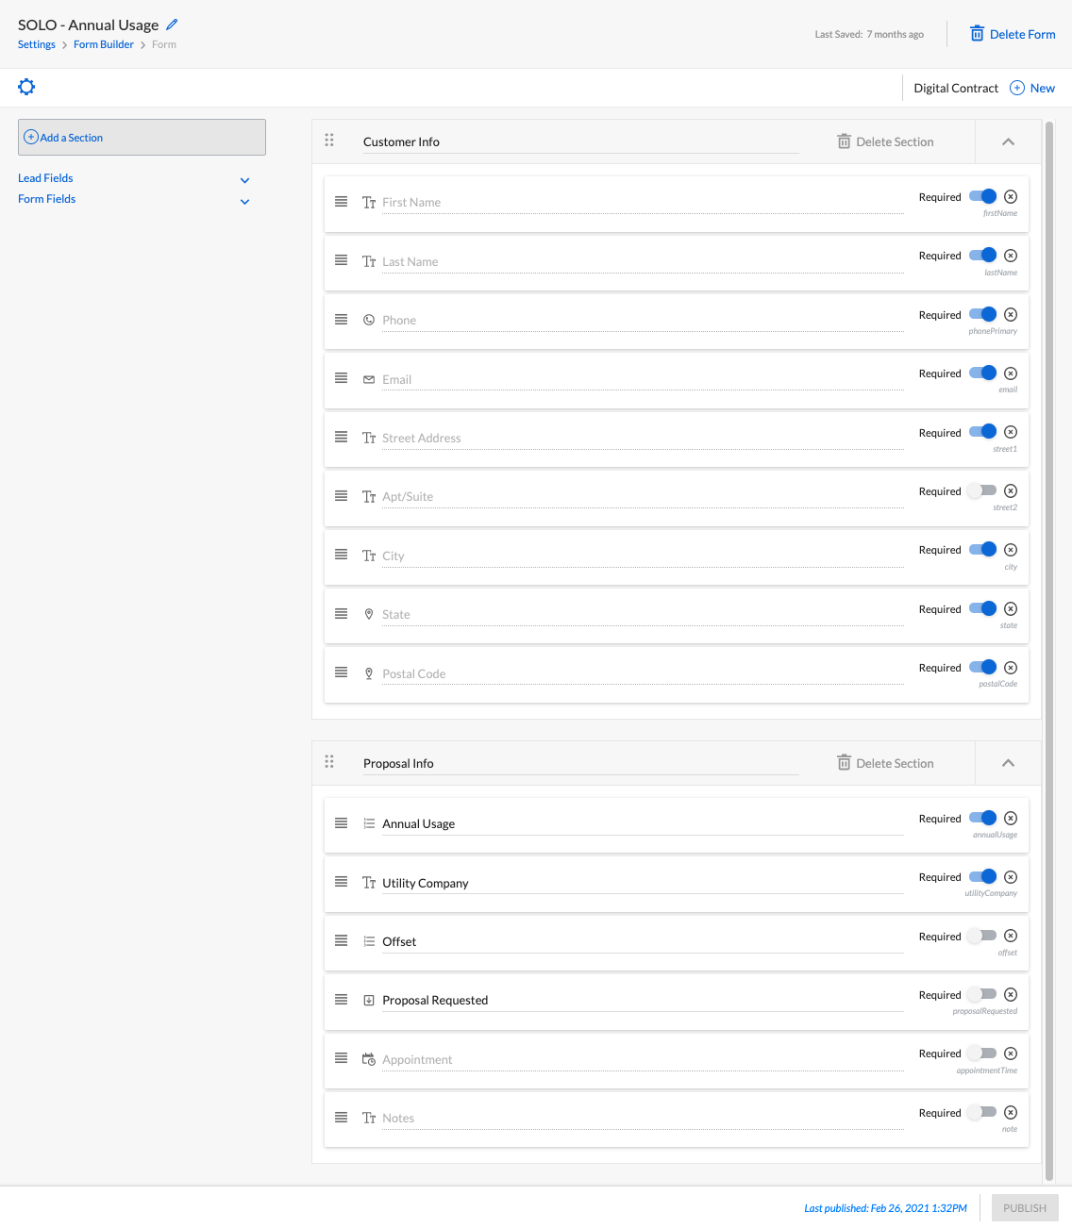This screenshot has height=1228, width=1072.
Task: Click the Delete Form button
Action: [x=1013, y=34]
